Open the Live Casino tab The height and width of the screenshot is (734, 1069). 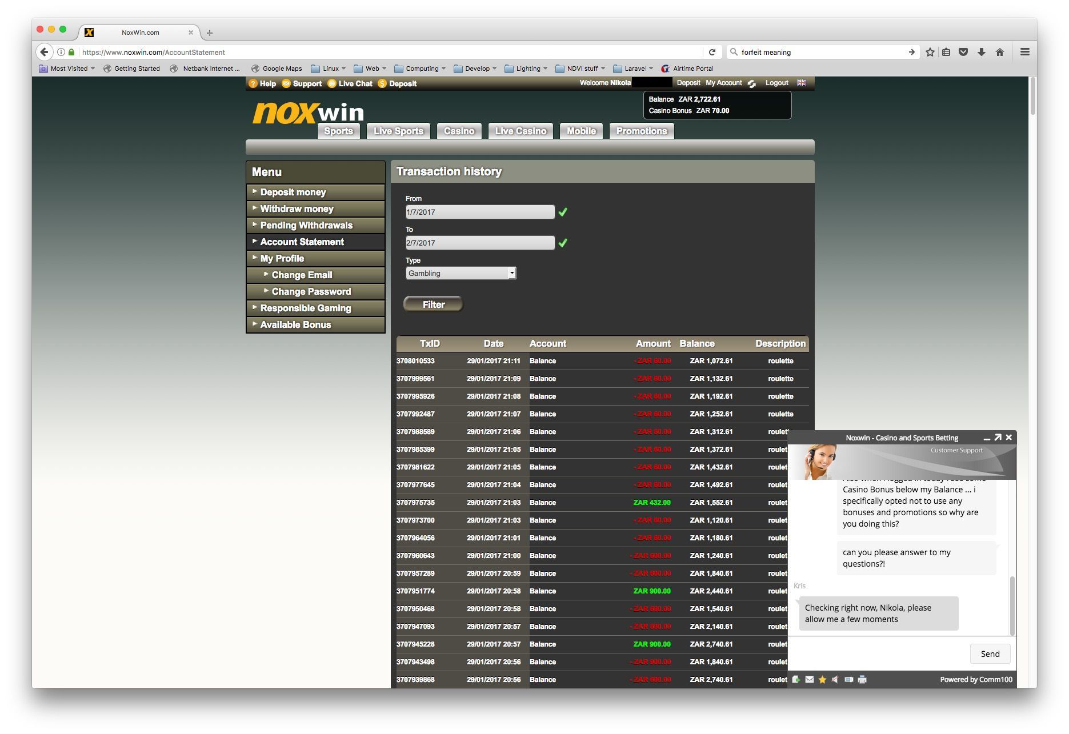pos(521,131)
